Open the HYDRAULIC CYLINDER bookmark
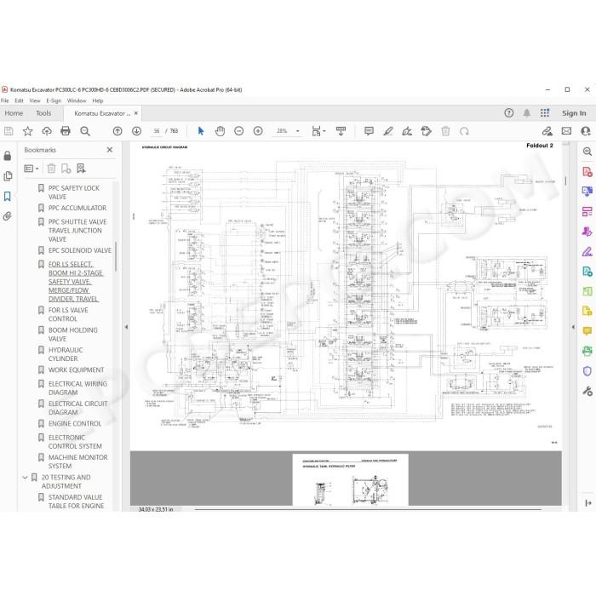Image resolution: width=596 pixels, height=596 pixels. [66, 354]
